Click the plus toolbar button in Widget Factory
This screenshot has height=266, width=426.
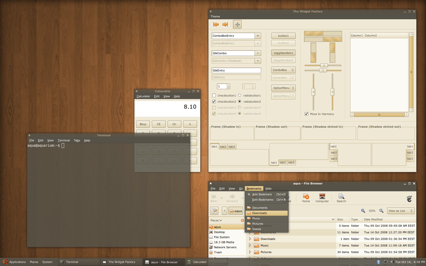pos(237,24)
